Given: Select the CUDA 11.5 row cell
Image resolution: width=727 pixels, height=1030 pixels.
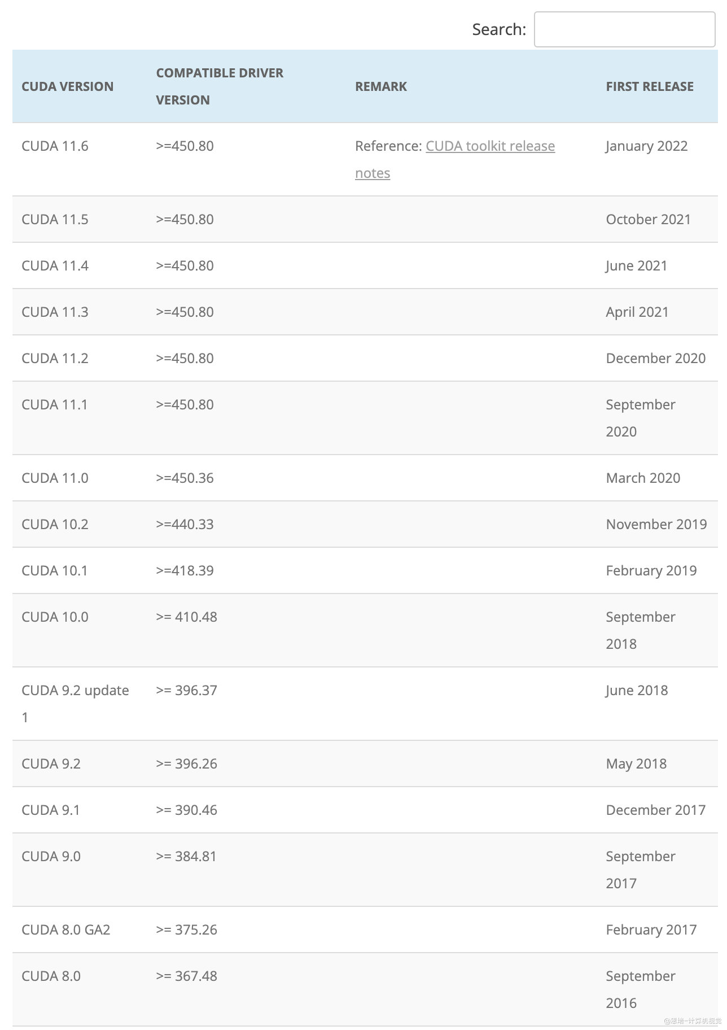Looking at the screenshot, I should [55, 219].
